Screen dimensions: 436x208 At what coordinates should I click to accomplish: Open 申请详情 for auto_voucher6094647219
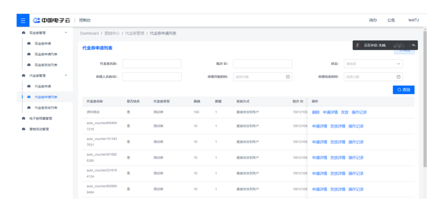click(319, 126)
